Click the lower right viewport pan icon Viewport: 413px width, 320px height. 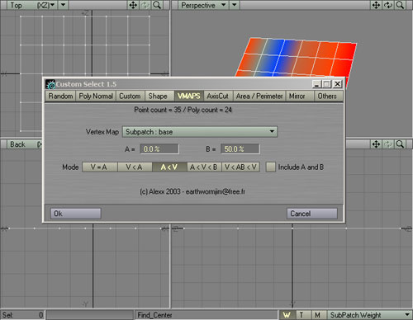click(376, 144)
